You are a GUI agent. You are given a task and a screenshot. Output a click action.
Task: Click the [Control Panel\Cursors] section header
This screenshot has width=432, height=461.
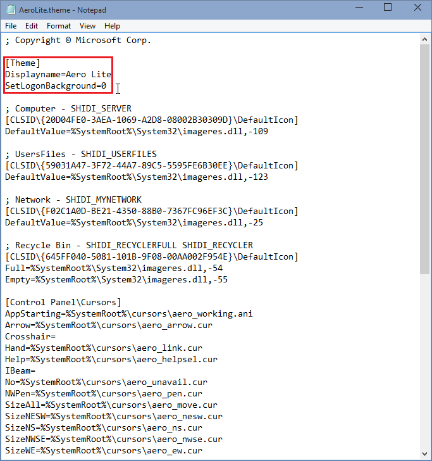(63, 302)
